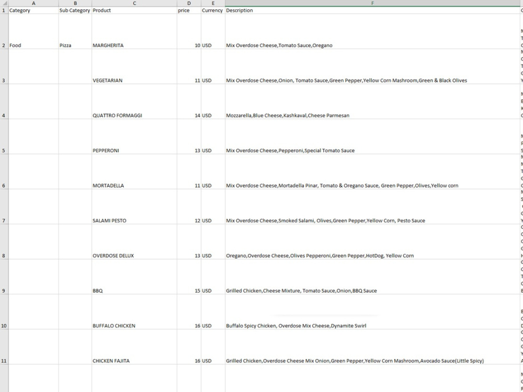Viewport: 523px width, 392px height.
Task: Select the QUATTRO FORMAGGI cell
Action: coord(134,102)
